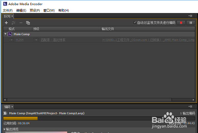Image resolution: width=198 pixels, height=133 pixels.
Task: Click the Add Output settings icon
Action: click(x=14, y=23)
